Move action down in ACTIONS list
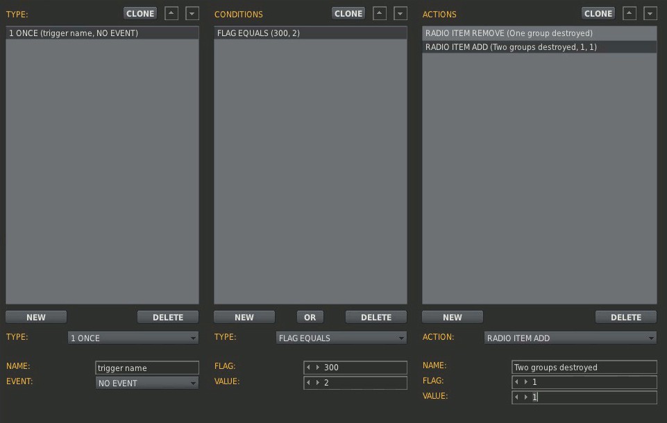The width and height of the screenshot is (667, 423). [650, 13]
